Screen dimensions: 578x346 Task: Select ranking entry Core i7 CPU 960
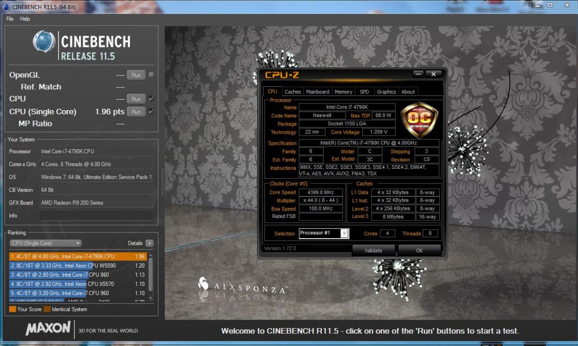coord(78,293)
